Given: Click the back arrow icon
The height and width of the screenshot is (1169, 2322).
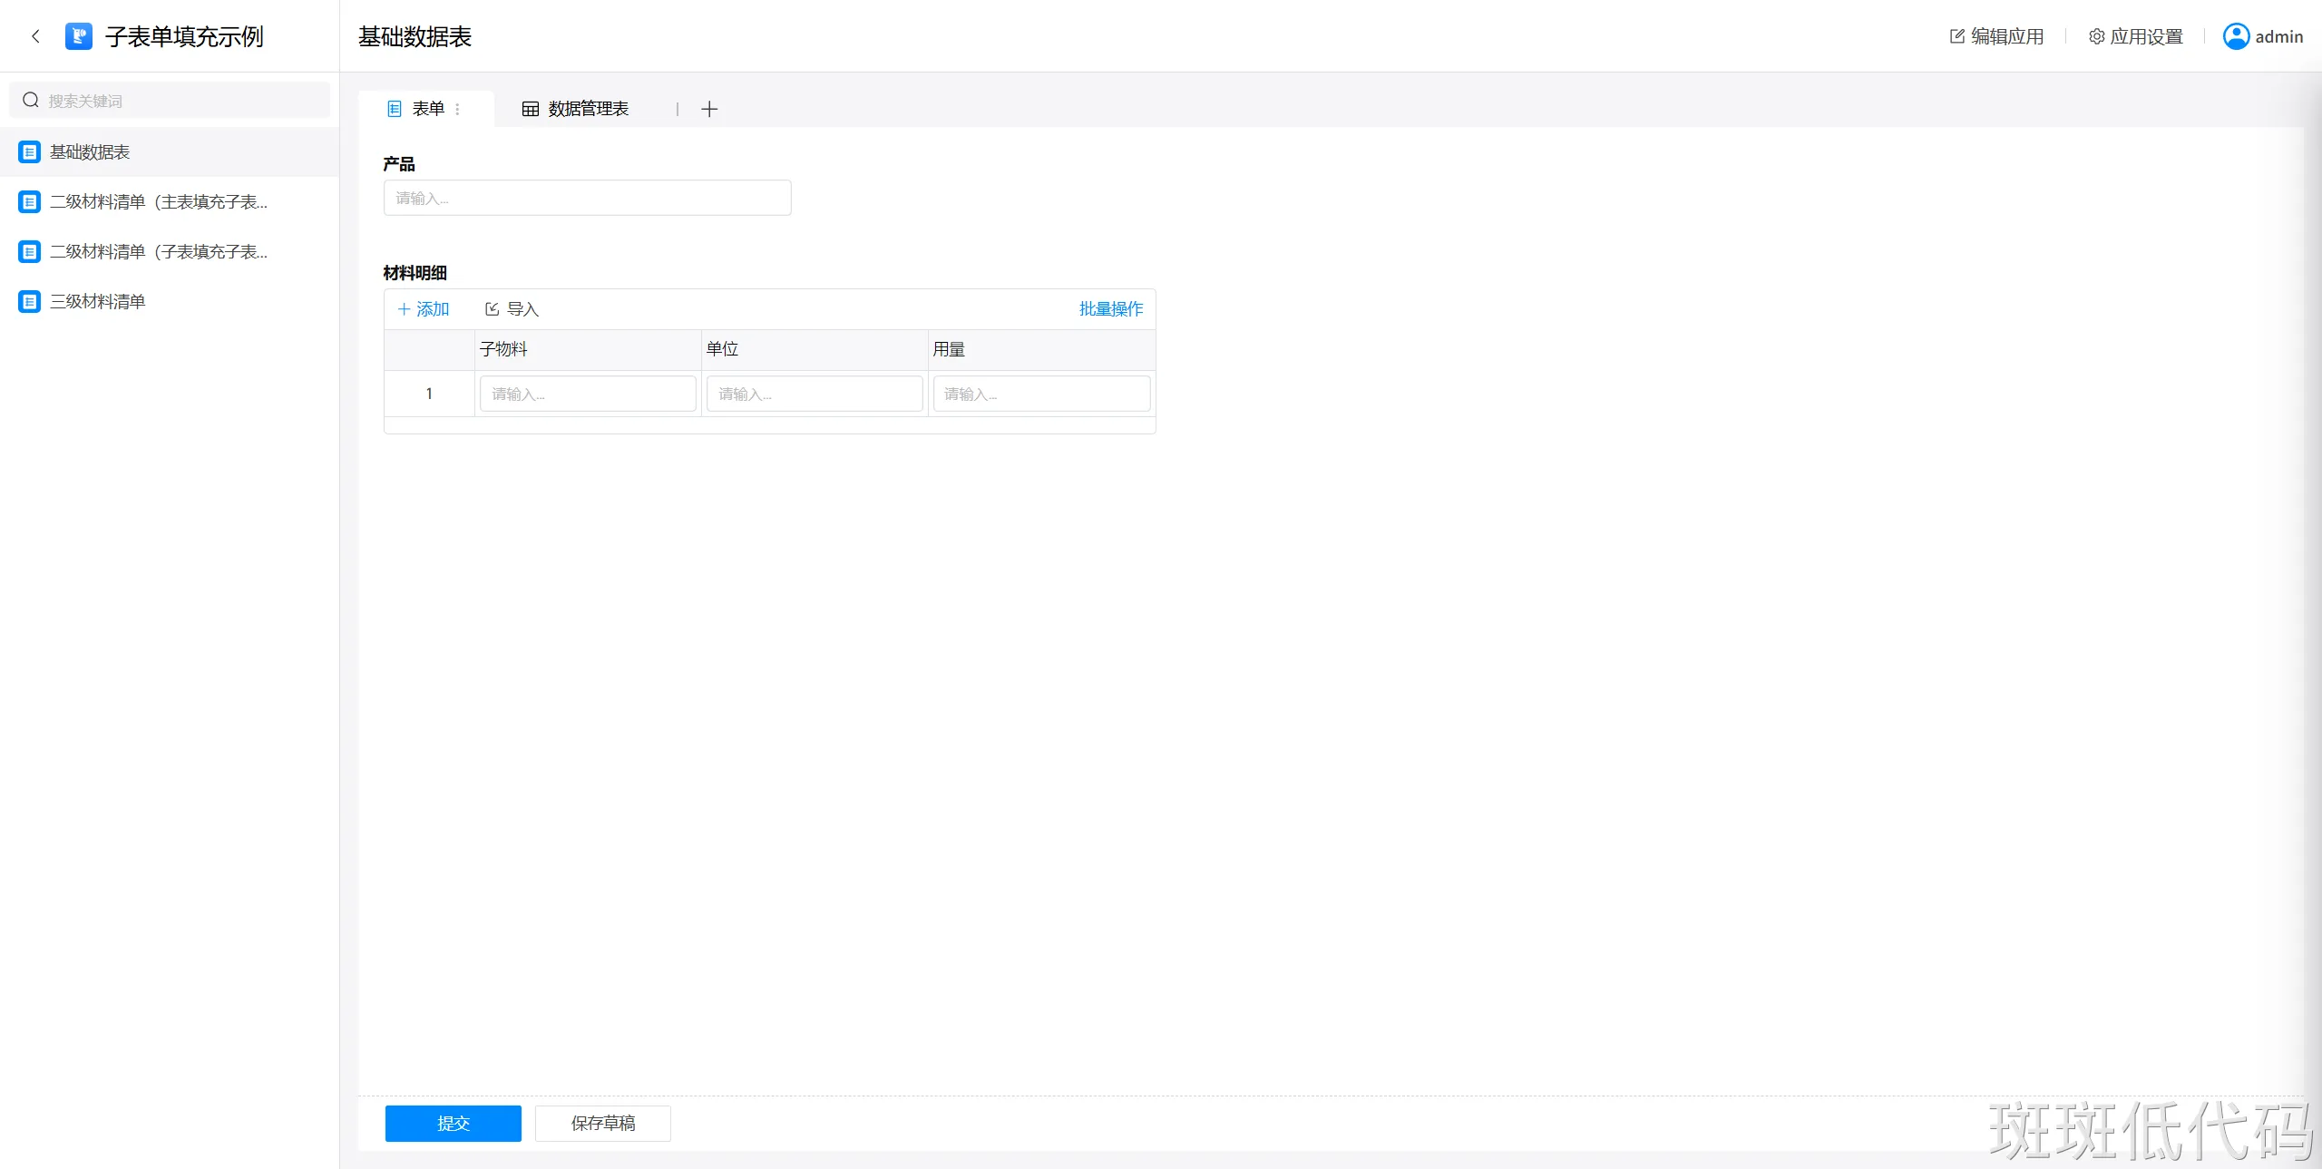Looking at the screenshot, I should pos(35,36).
